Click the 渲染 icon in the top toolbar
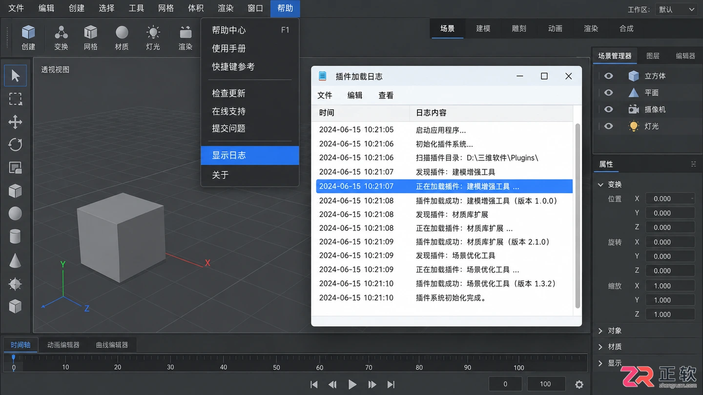The height and width of the screenshot is (395, 703). (185, 33)
